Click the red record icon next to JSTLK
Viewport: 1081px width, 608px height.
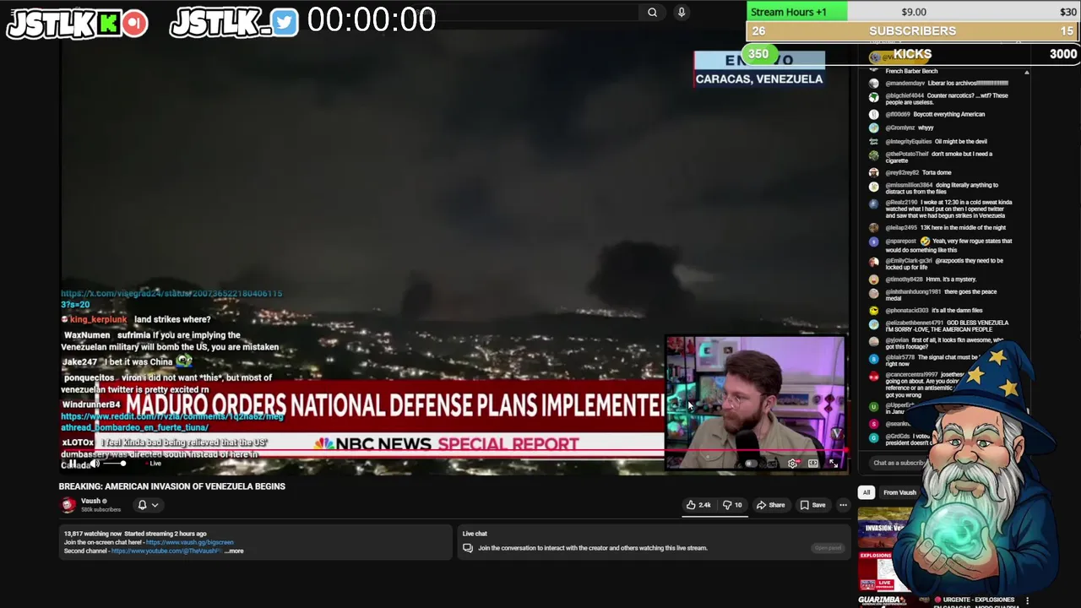[134, 24]
